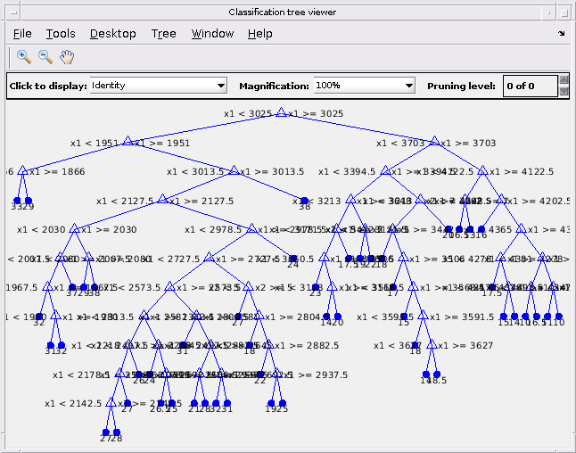Click the branch node x1 >= 1866 triangle

click(23, 170)
